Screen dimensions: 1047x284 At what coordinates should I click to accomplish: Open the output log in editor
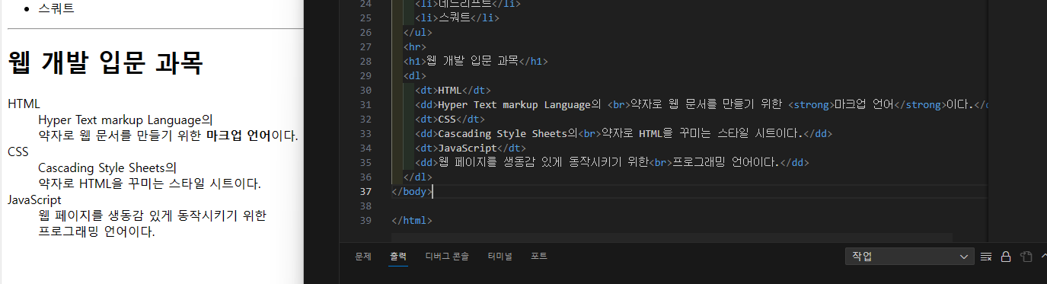tap(1026, 257)
